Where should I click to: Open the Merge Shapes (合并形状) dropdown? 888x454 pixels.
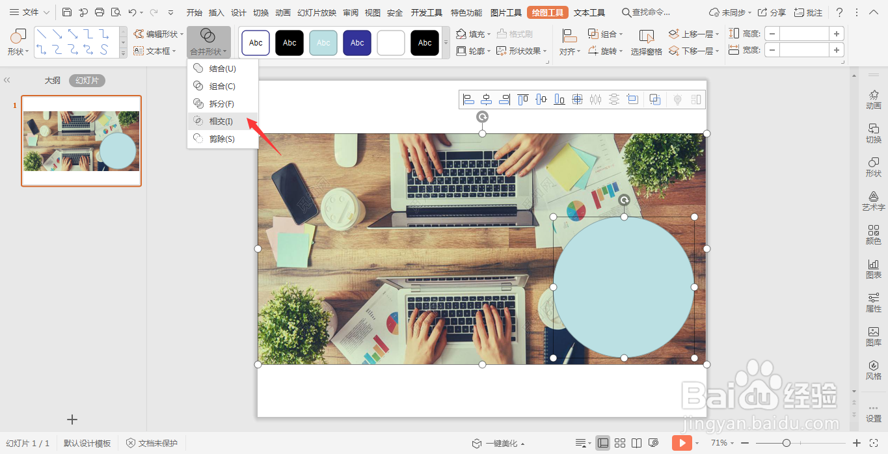coord(209,42)
